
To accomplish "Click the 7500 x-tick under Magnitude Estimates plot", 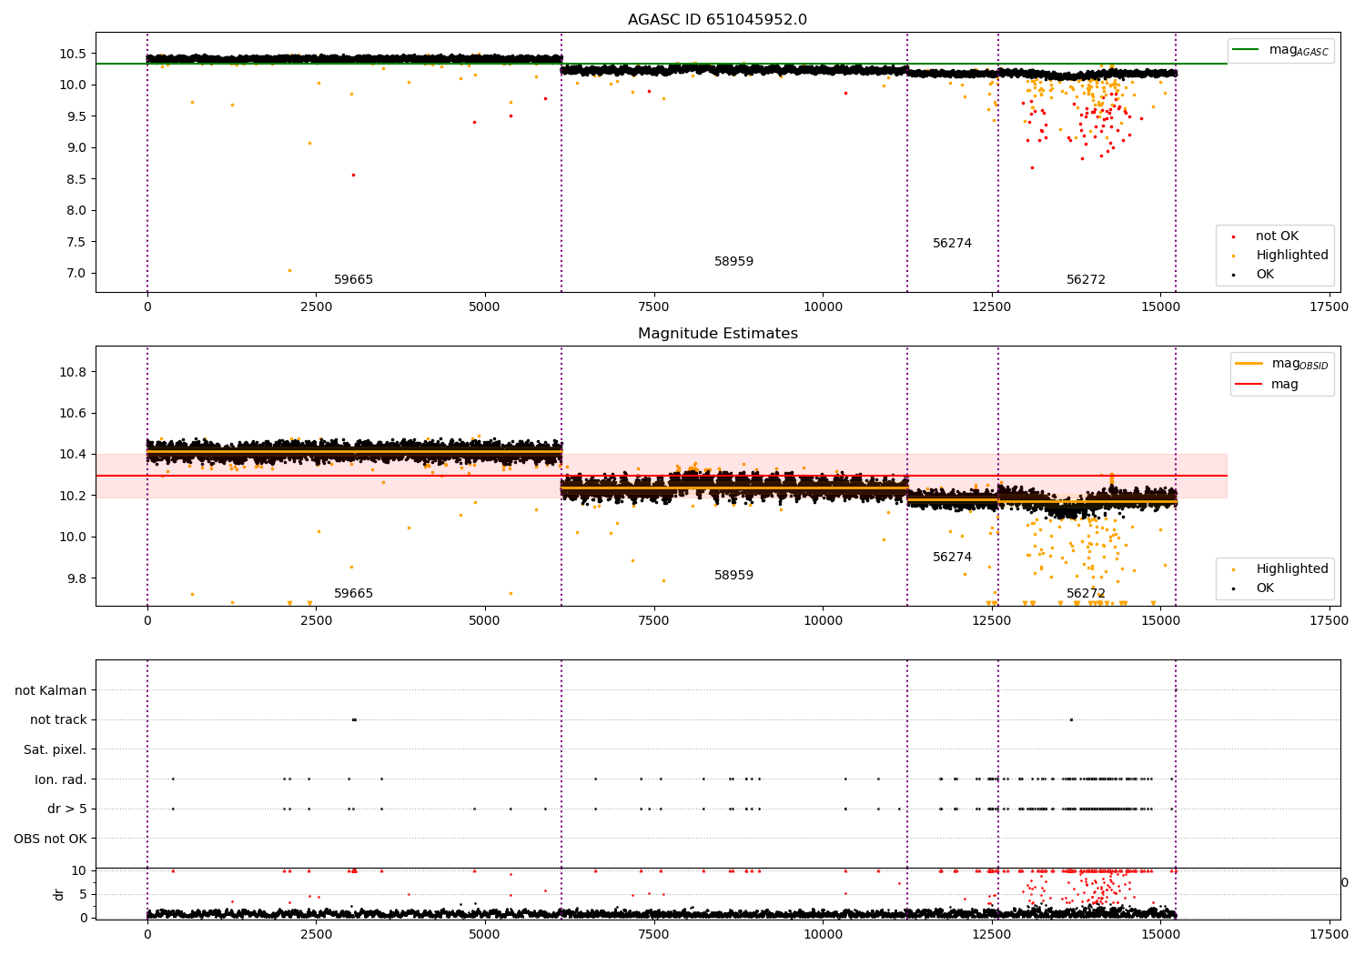I will coord(653,621).
